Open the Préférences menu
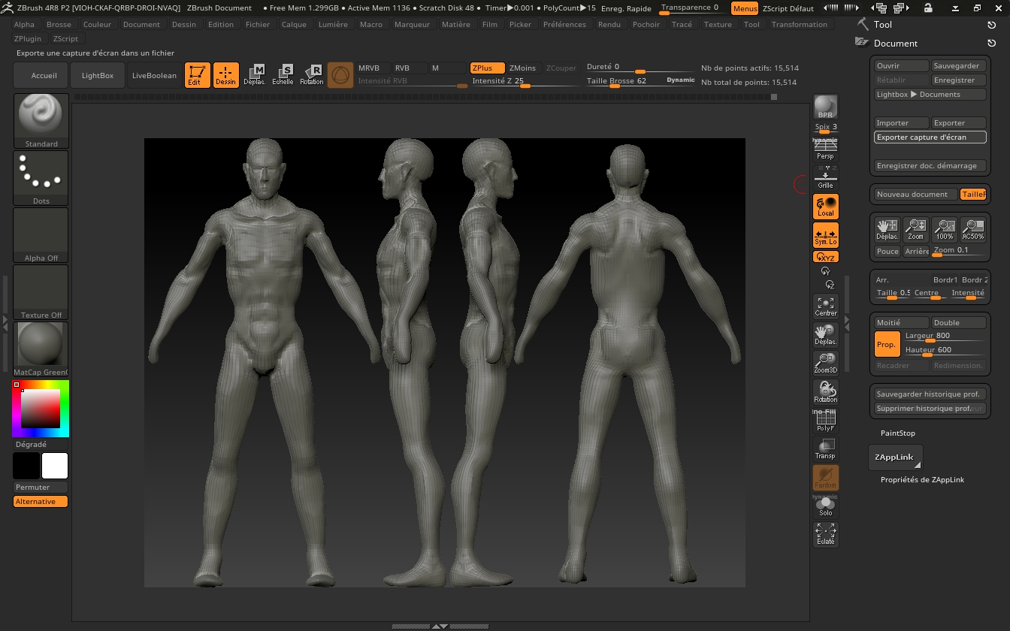The width and height of the screenshot is (1010, 631). click(564, 24)
